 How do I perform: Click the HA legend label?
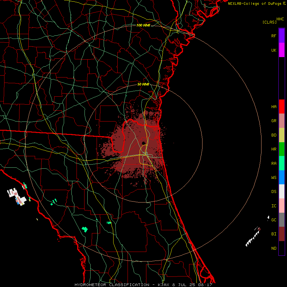(274, 107)
